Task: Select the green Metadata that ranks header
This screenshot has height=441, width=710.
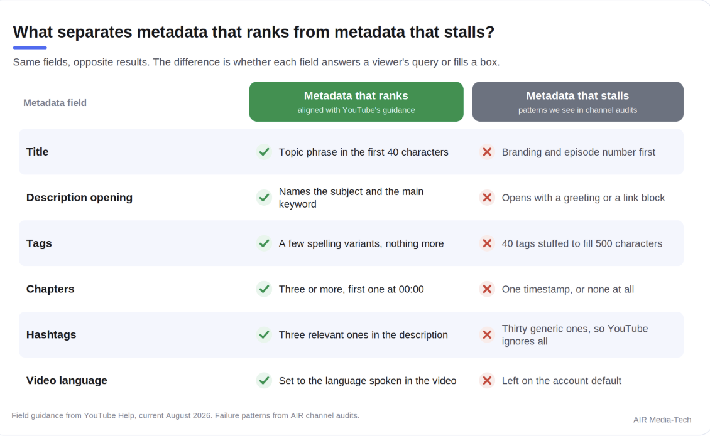Action: tap(356, 102)
